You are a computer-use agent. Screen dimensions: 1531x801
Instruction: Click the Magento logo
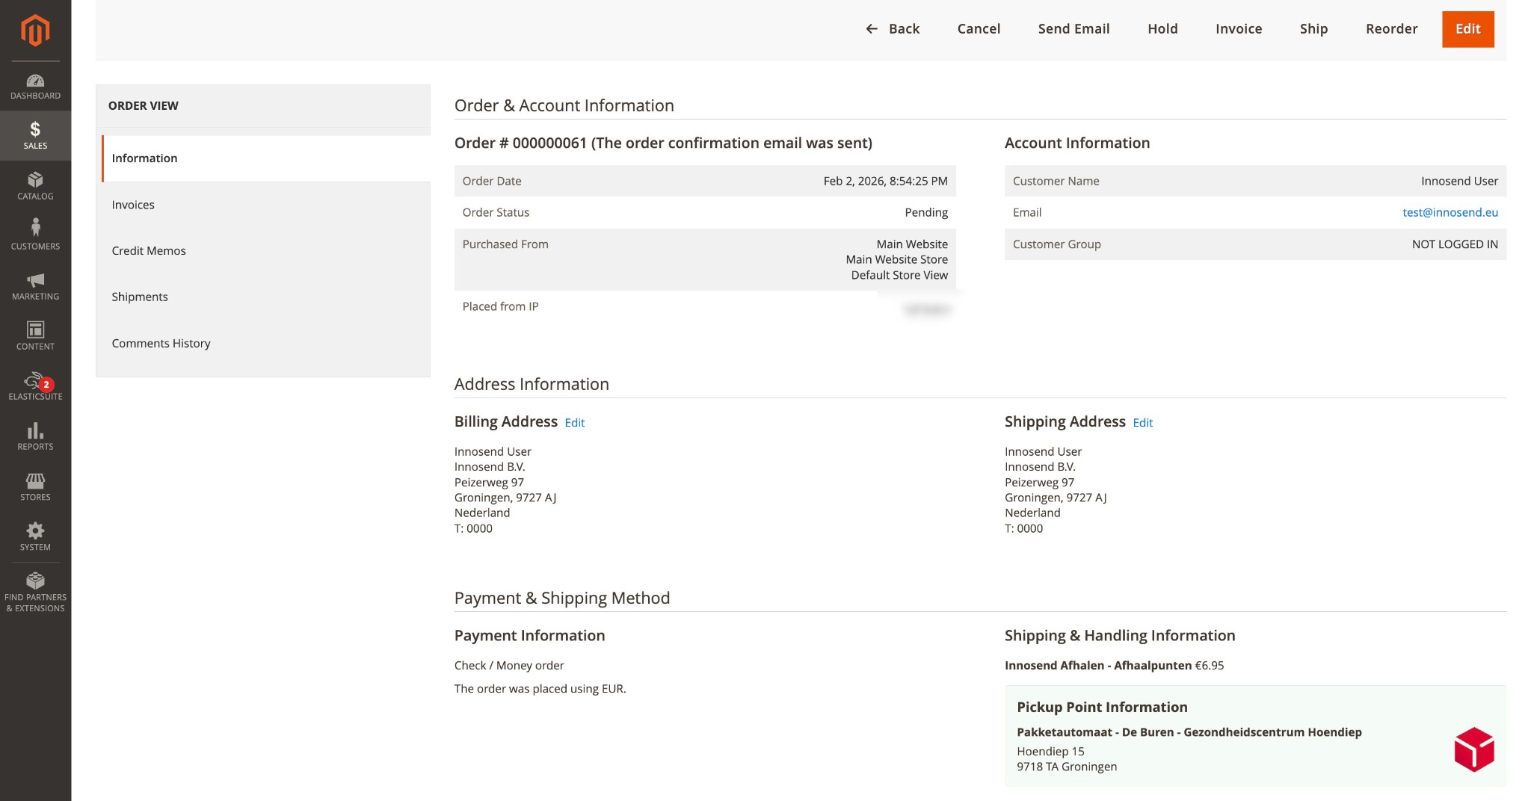point(35,31)
